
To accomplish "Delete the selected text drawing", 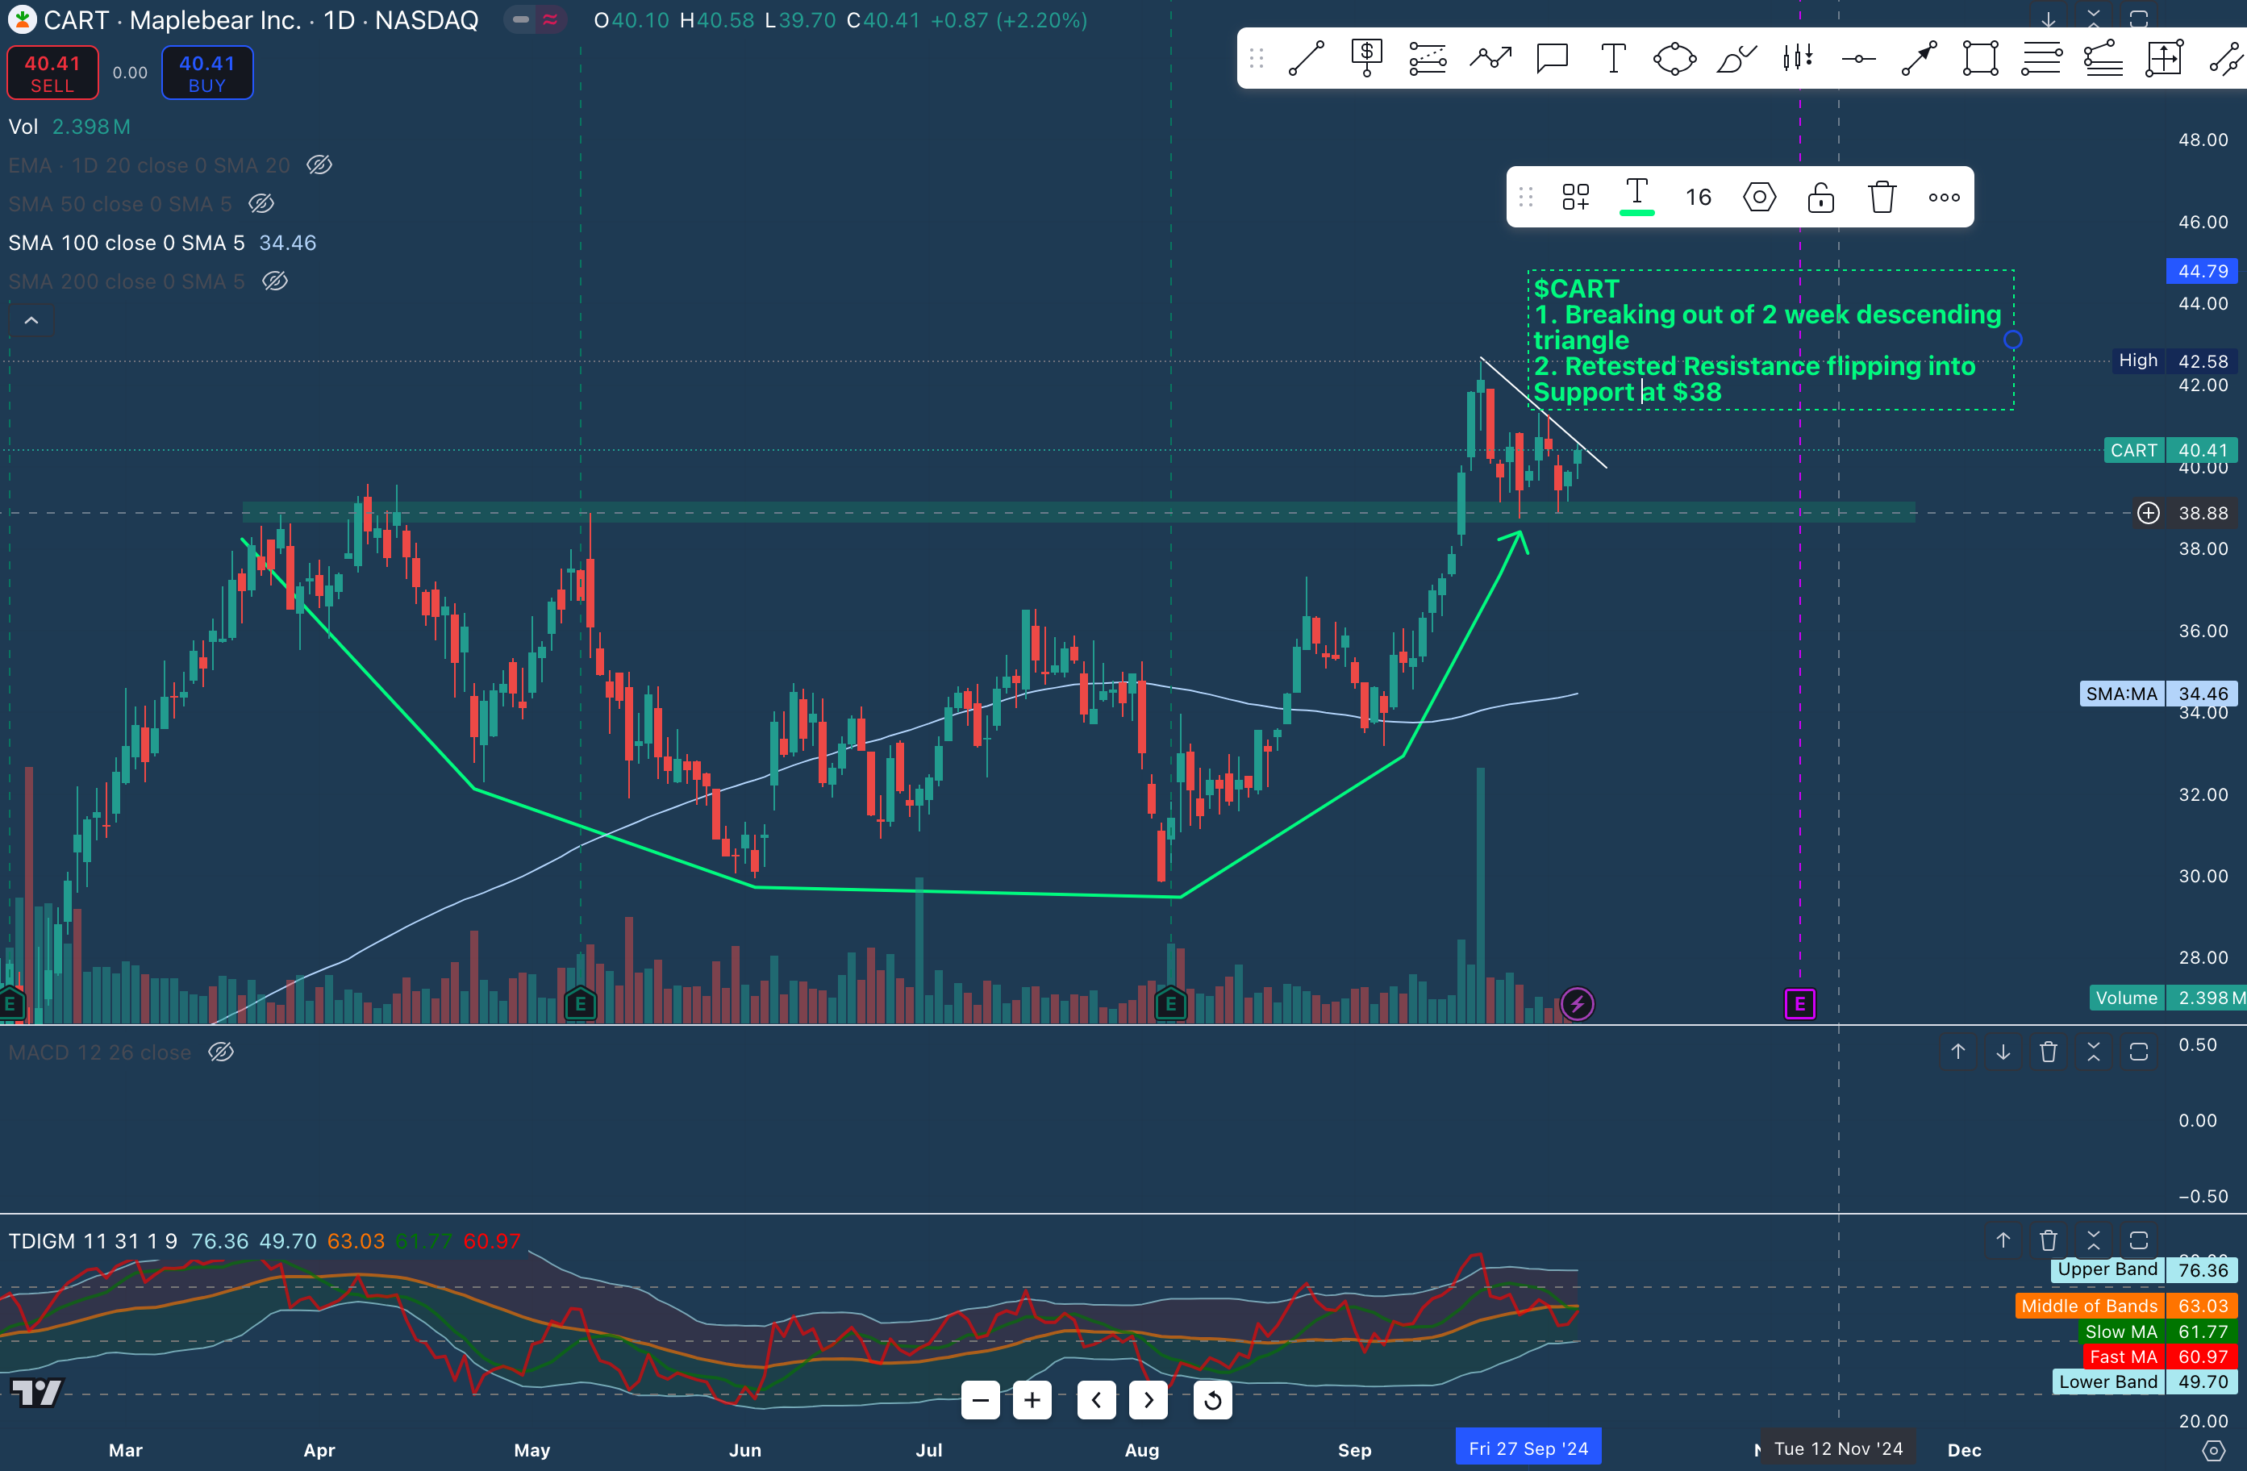I will click(1882, 198).
